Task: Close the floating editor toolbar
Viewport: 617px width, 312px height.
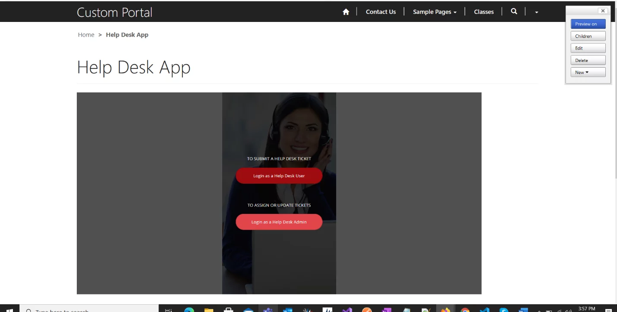Action: (603, 11)
